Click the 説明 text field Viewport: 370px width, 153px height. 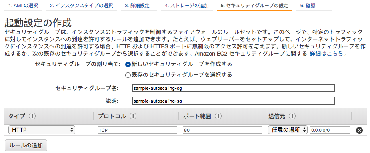(x=234, y=101)
